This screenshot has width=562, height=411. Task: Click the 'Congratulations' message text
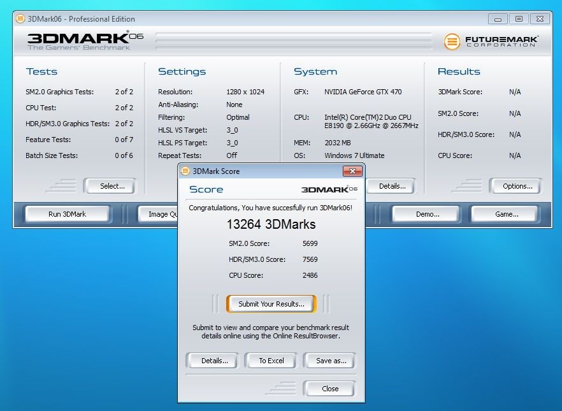pyautogui.click(x=271, y=208)
